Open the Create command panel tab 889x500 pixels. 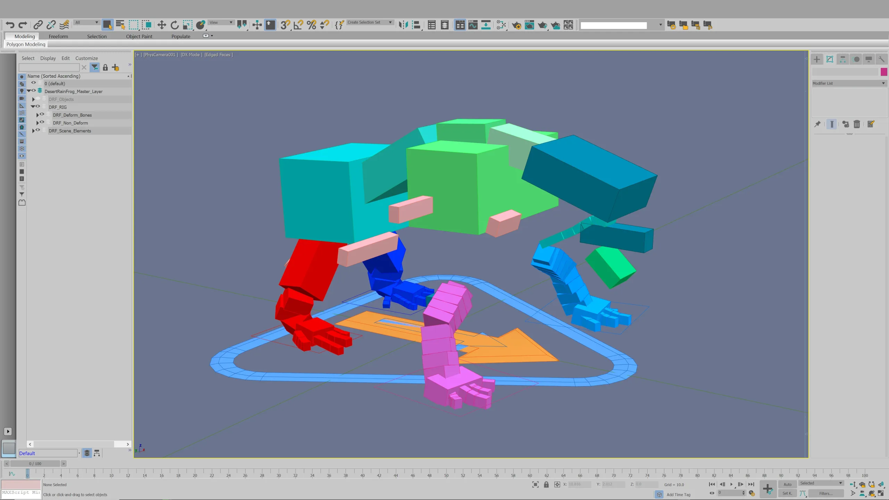click(x=817, y=59)
